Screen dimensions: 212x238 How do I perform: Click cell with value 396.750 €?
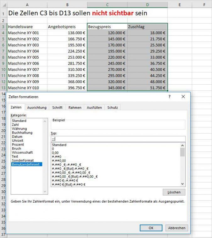pos(67,88)
